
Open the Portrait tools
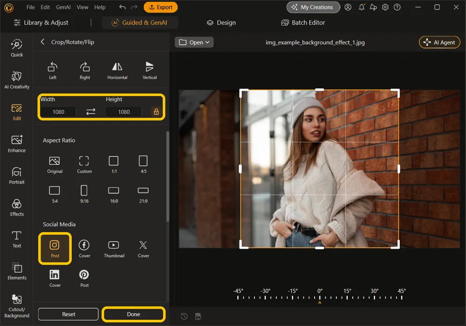click(x=17, y=176)
